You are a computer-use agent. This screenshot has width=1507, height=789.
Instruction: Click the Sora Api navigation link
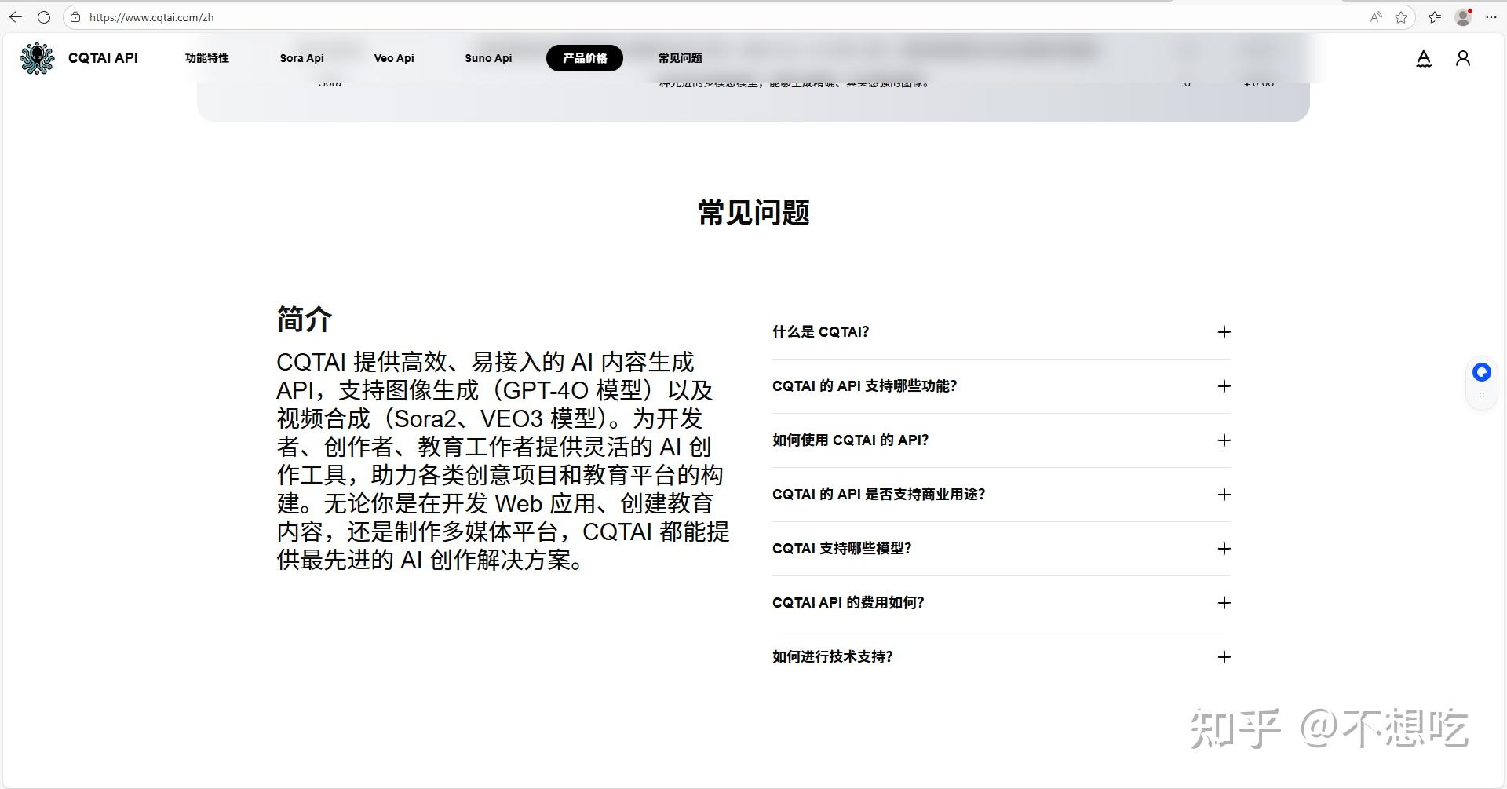point(301,58)
